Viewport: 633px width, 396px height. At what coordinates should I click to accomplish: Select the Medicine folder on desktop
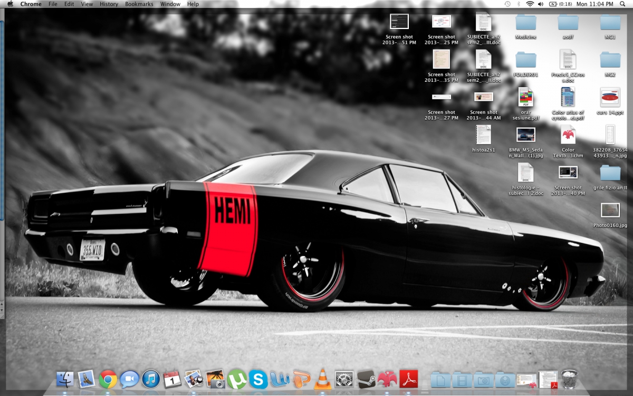tap(526, 22)
